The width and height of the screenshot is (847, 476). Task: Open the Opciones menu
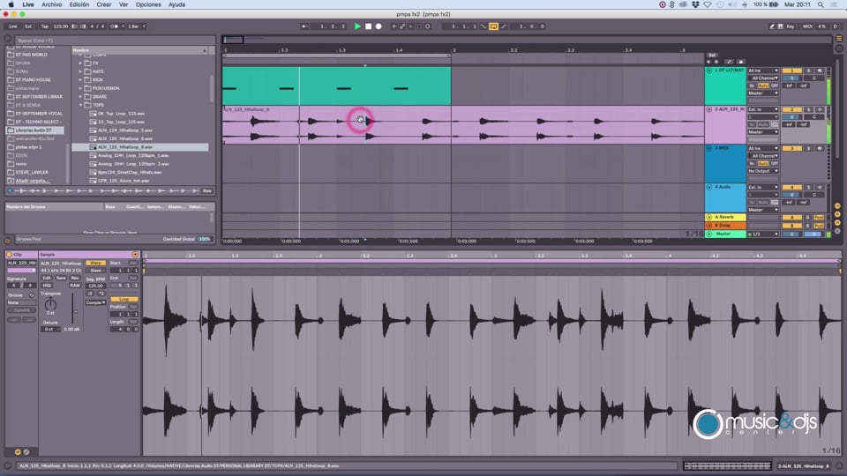click(148, 4)
